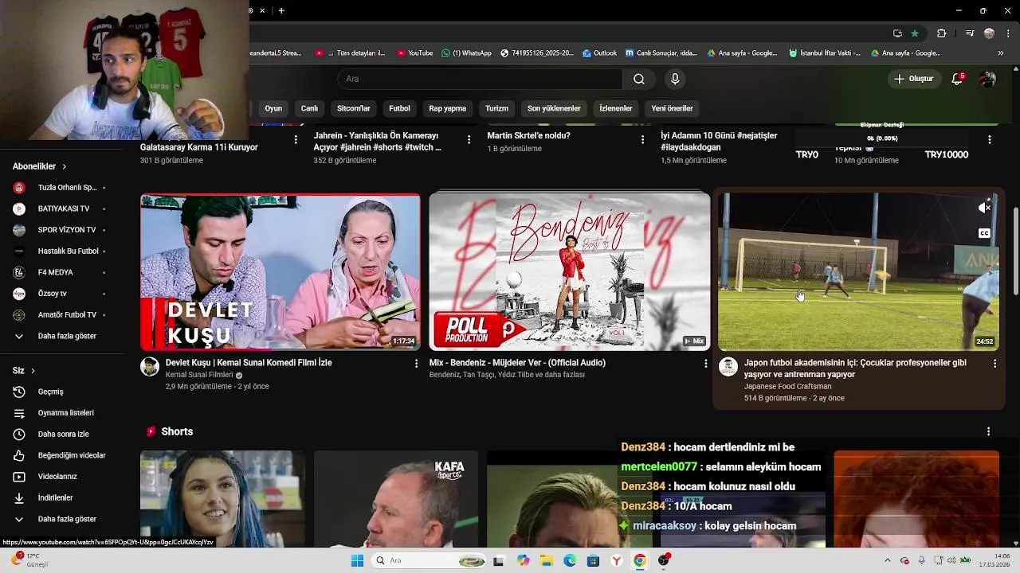The image size is (1020, 573).
Task: Open Kemal Sunal Filmleri channel avatar
Action: tap(150, 366)
